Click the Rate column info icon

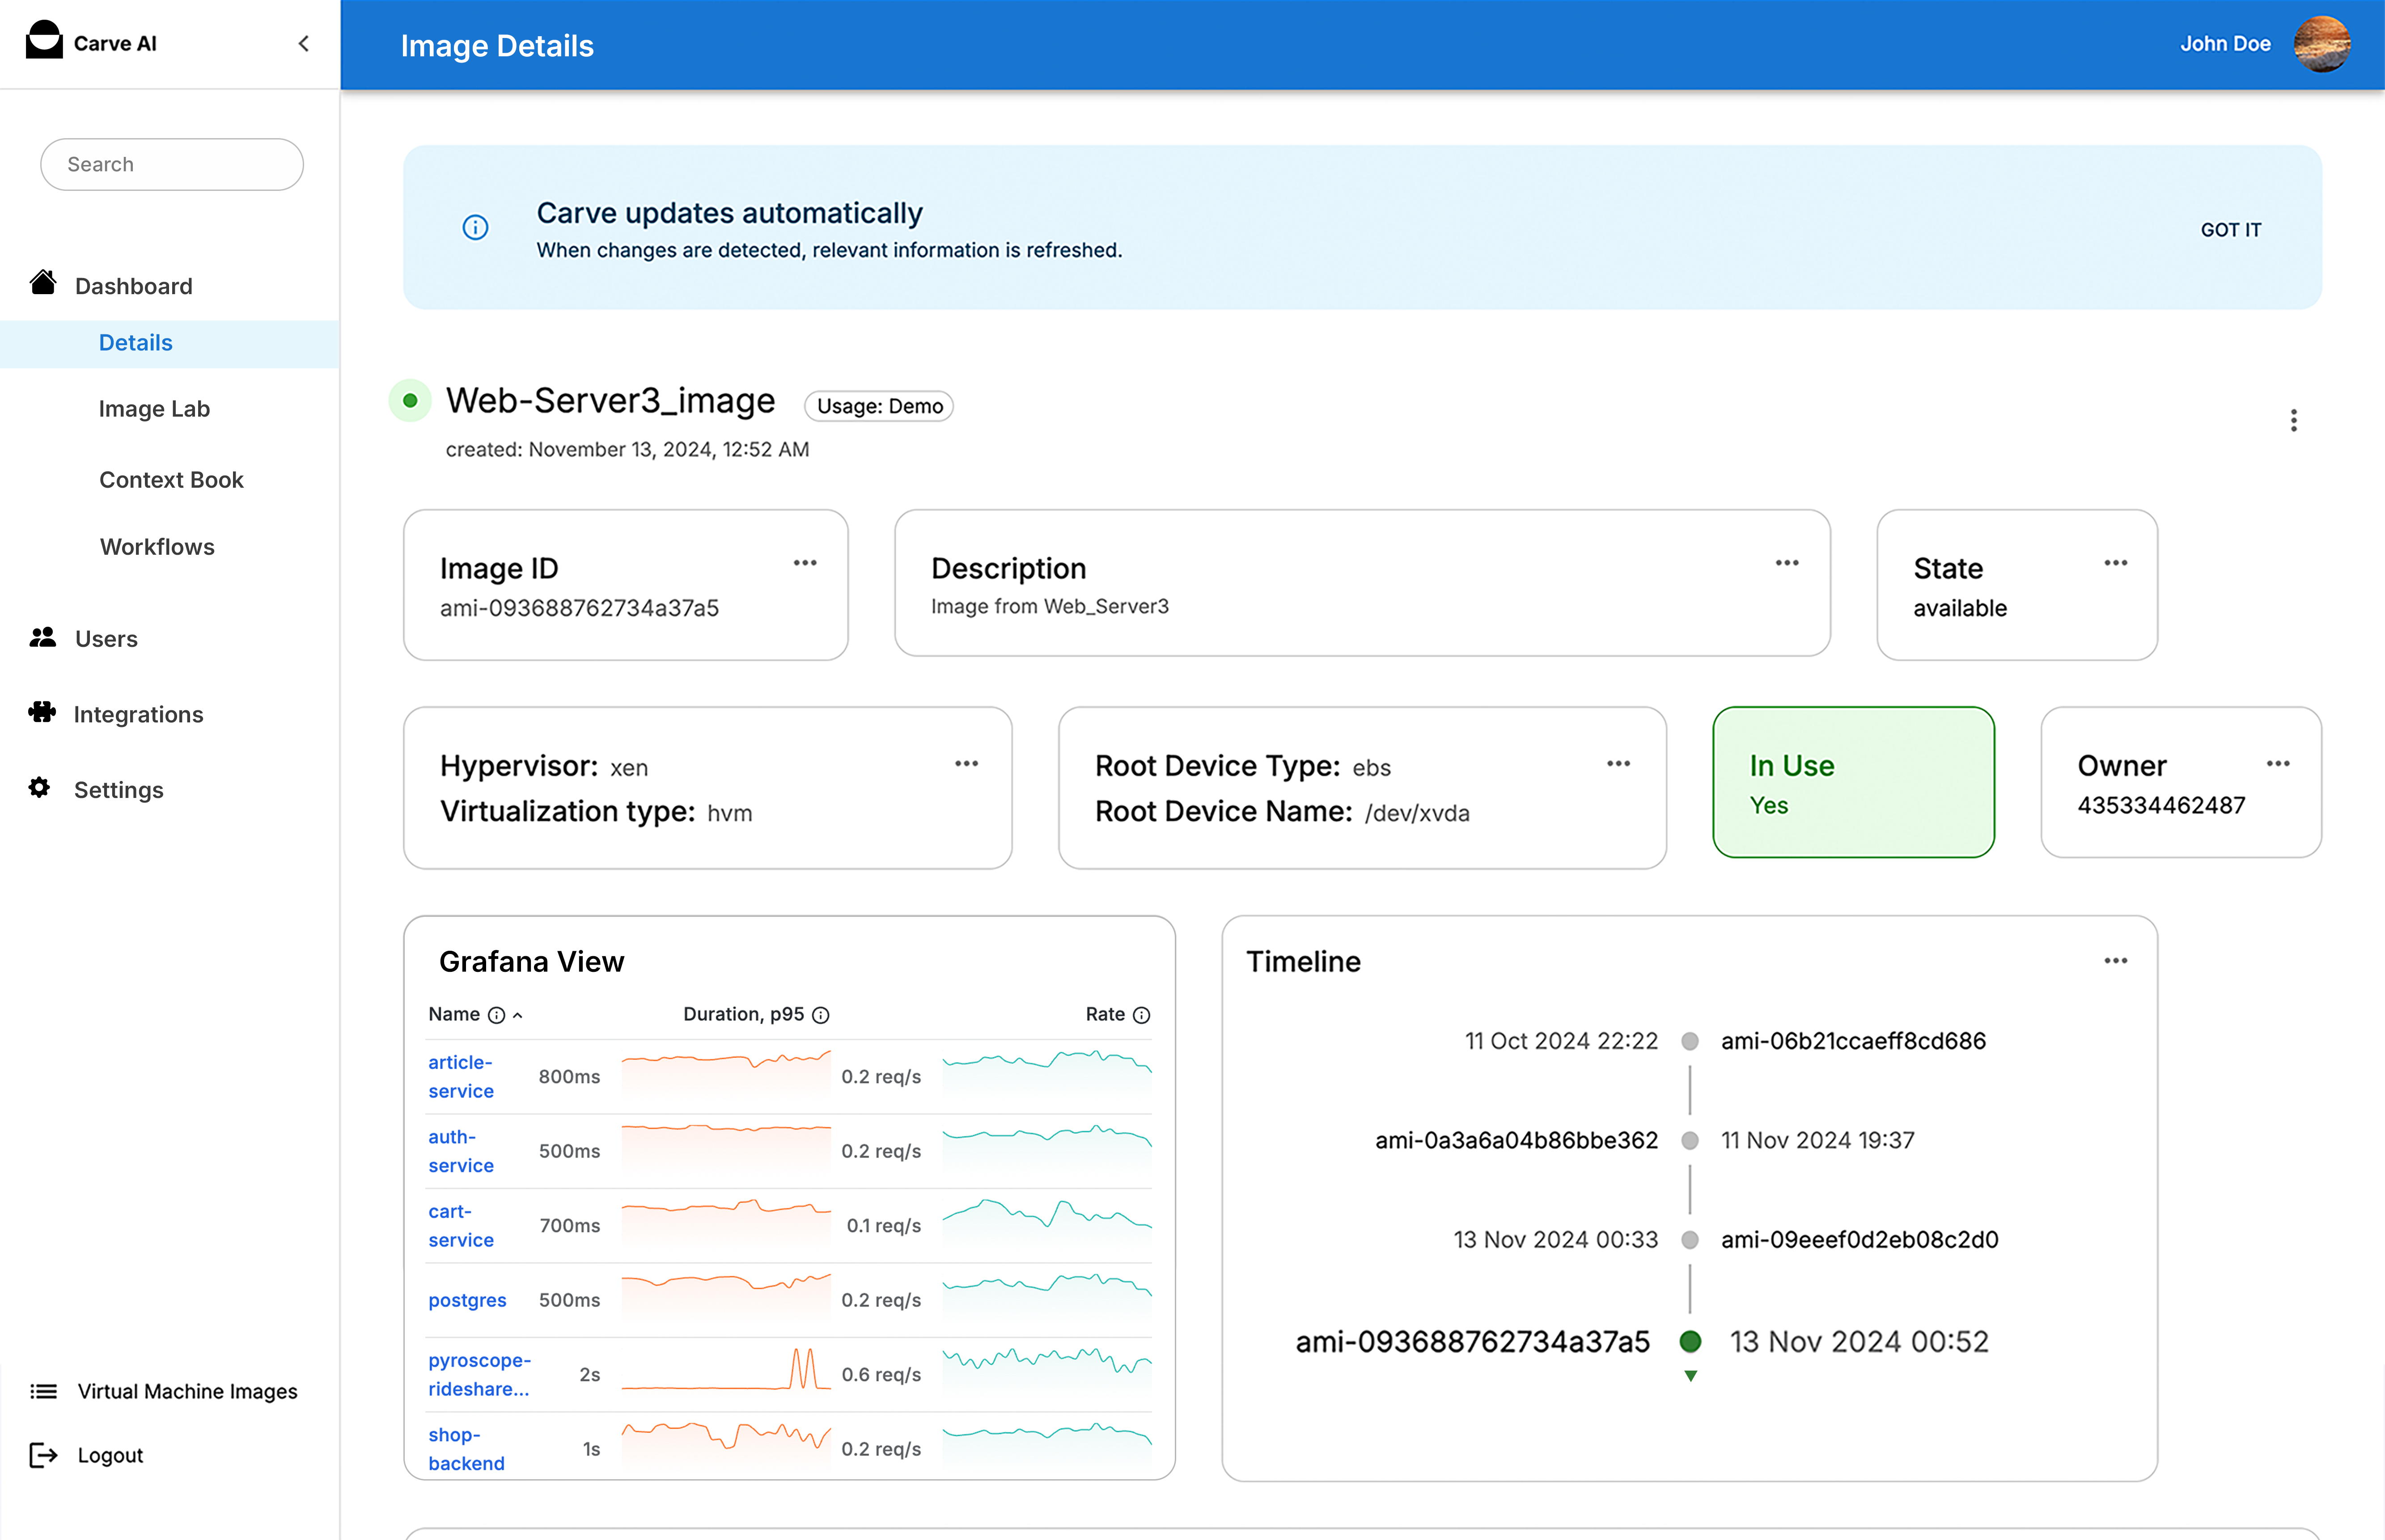pyautogui.click(x=1141, y=1015)
